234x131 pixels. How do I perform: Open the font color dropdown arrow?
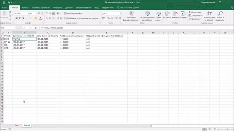43,18
